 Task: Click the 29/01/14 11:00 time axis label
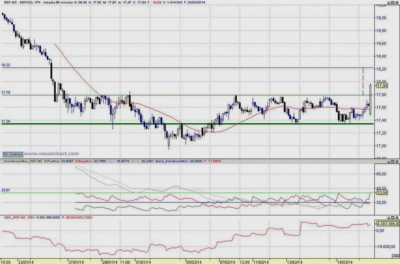(116, 262)
